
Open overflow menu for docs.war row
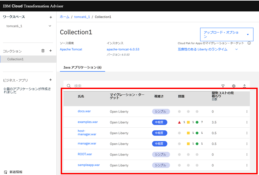[247, 112]
